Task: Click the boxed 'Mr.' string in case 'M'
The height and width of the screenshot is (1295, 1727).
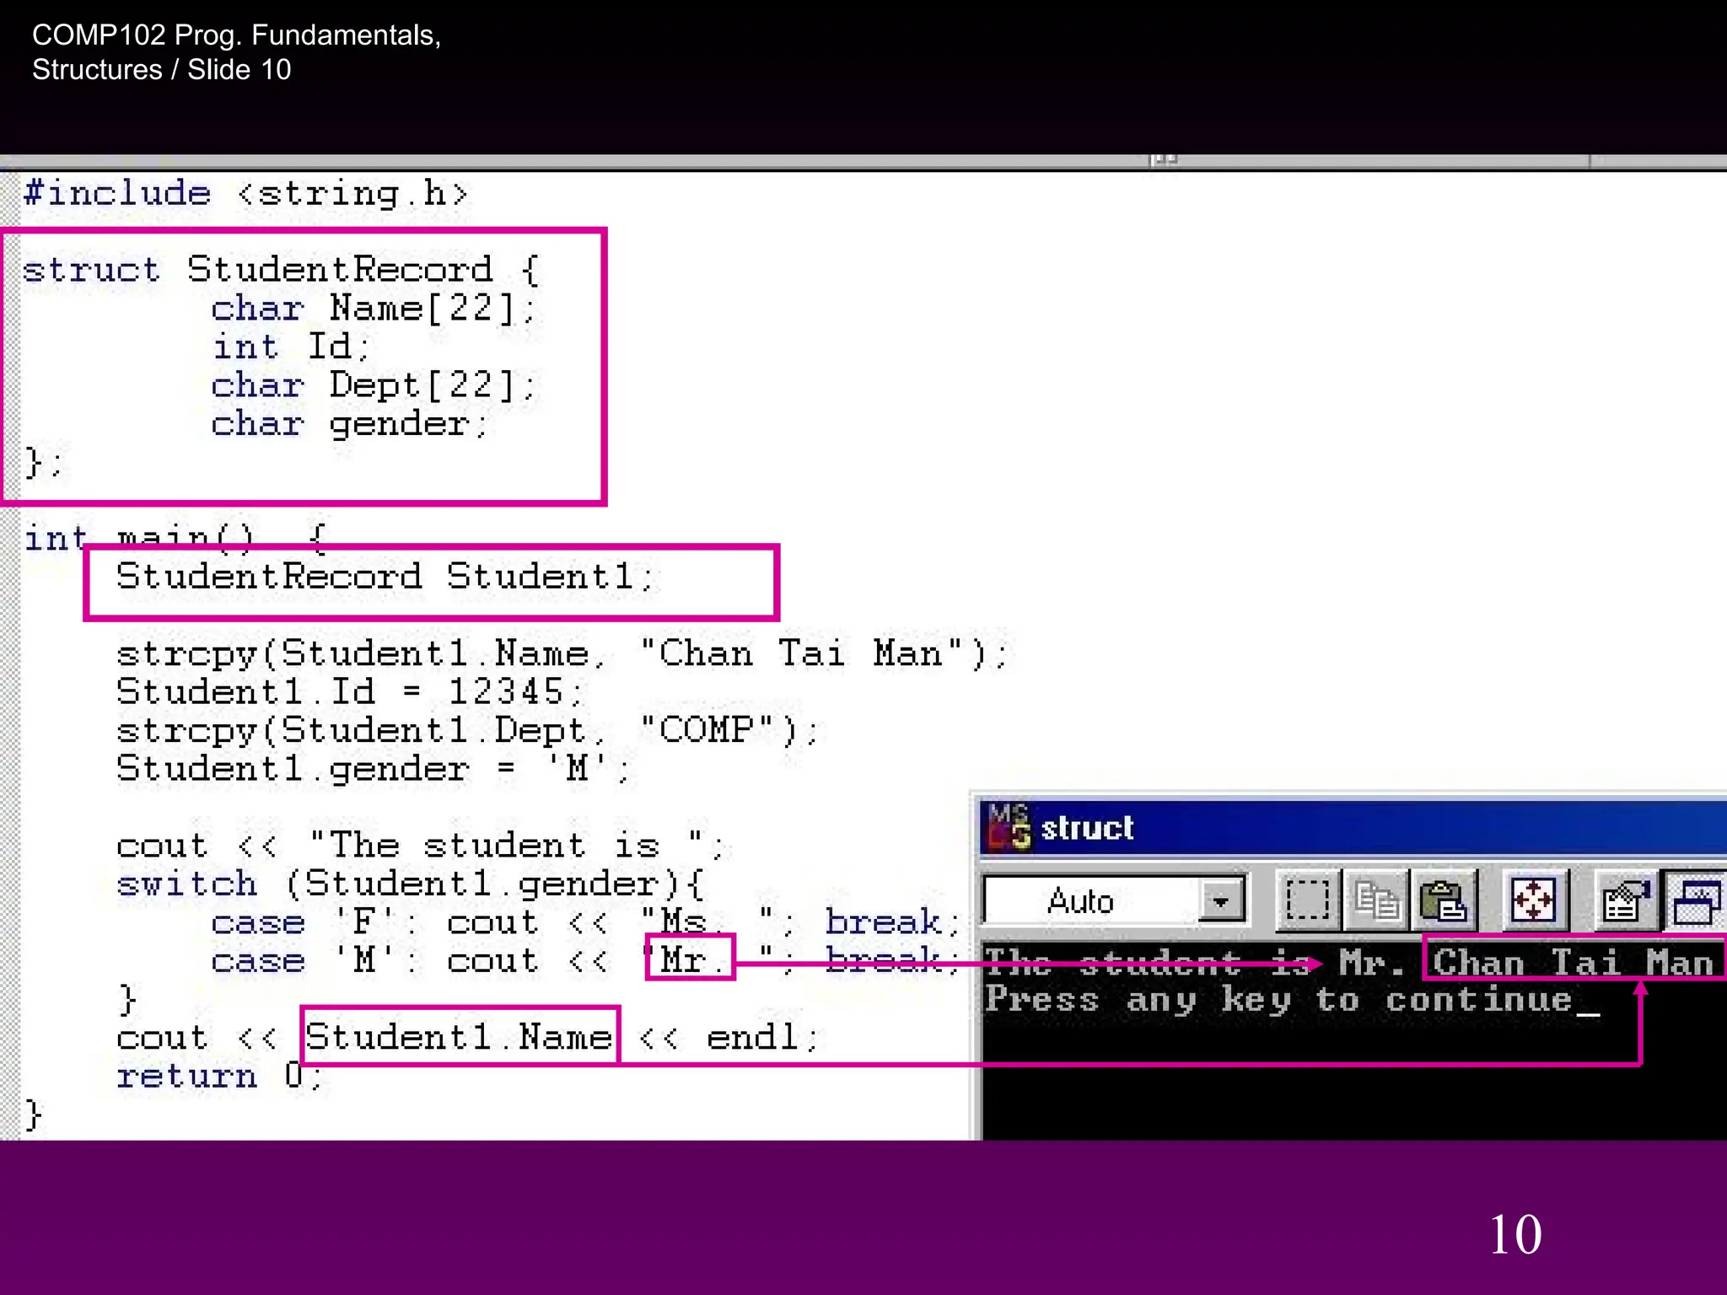Action: click(x=690, y=959)
